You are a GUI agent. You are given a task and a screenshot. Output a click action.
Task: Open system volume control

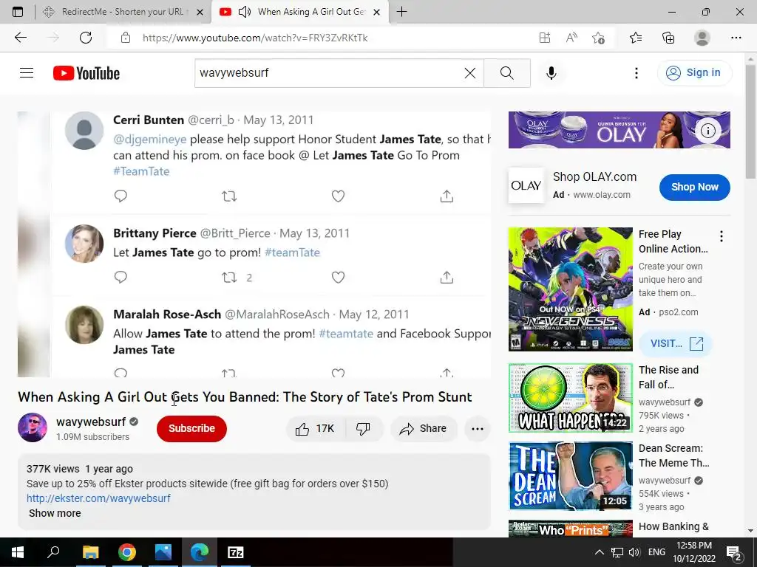[x=634, y=552]
